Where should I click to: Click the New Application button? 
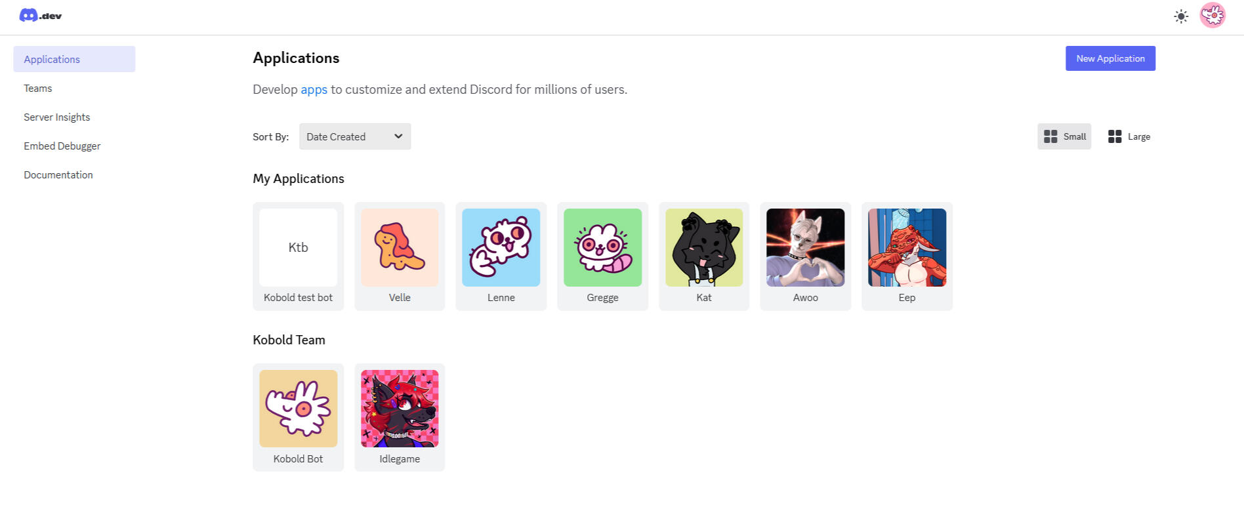click(1110, 58)
